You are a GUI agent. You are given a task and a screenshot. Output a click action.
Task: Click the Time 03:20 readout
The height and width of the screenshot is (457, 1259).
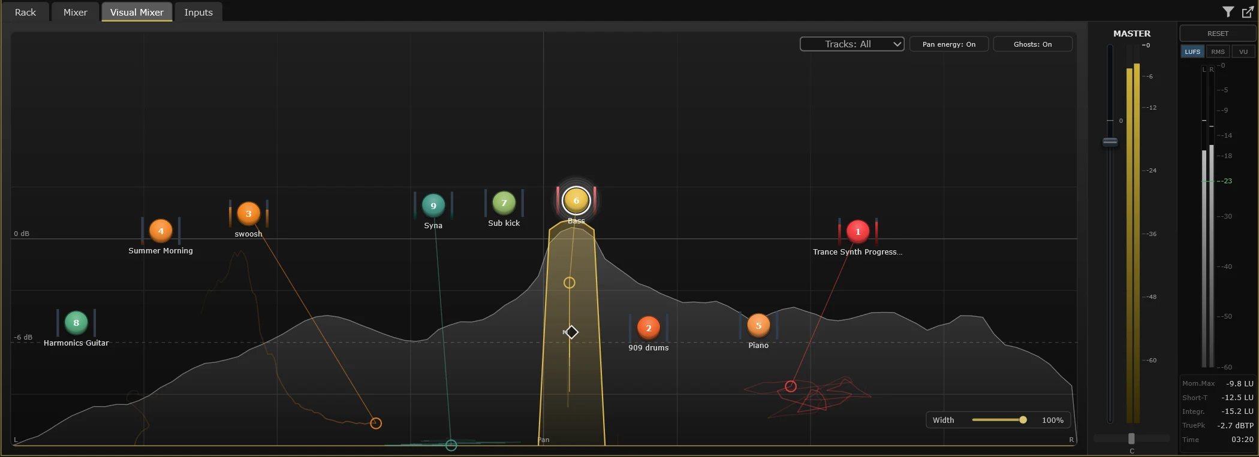point(1218,440)
